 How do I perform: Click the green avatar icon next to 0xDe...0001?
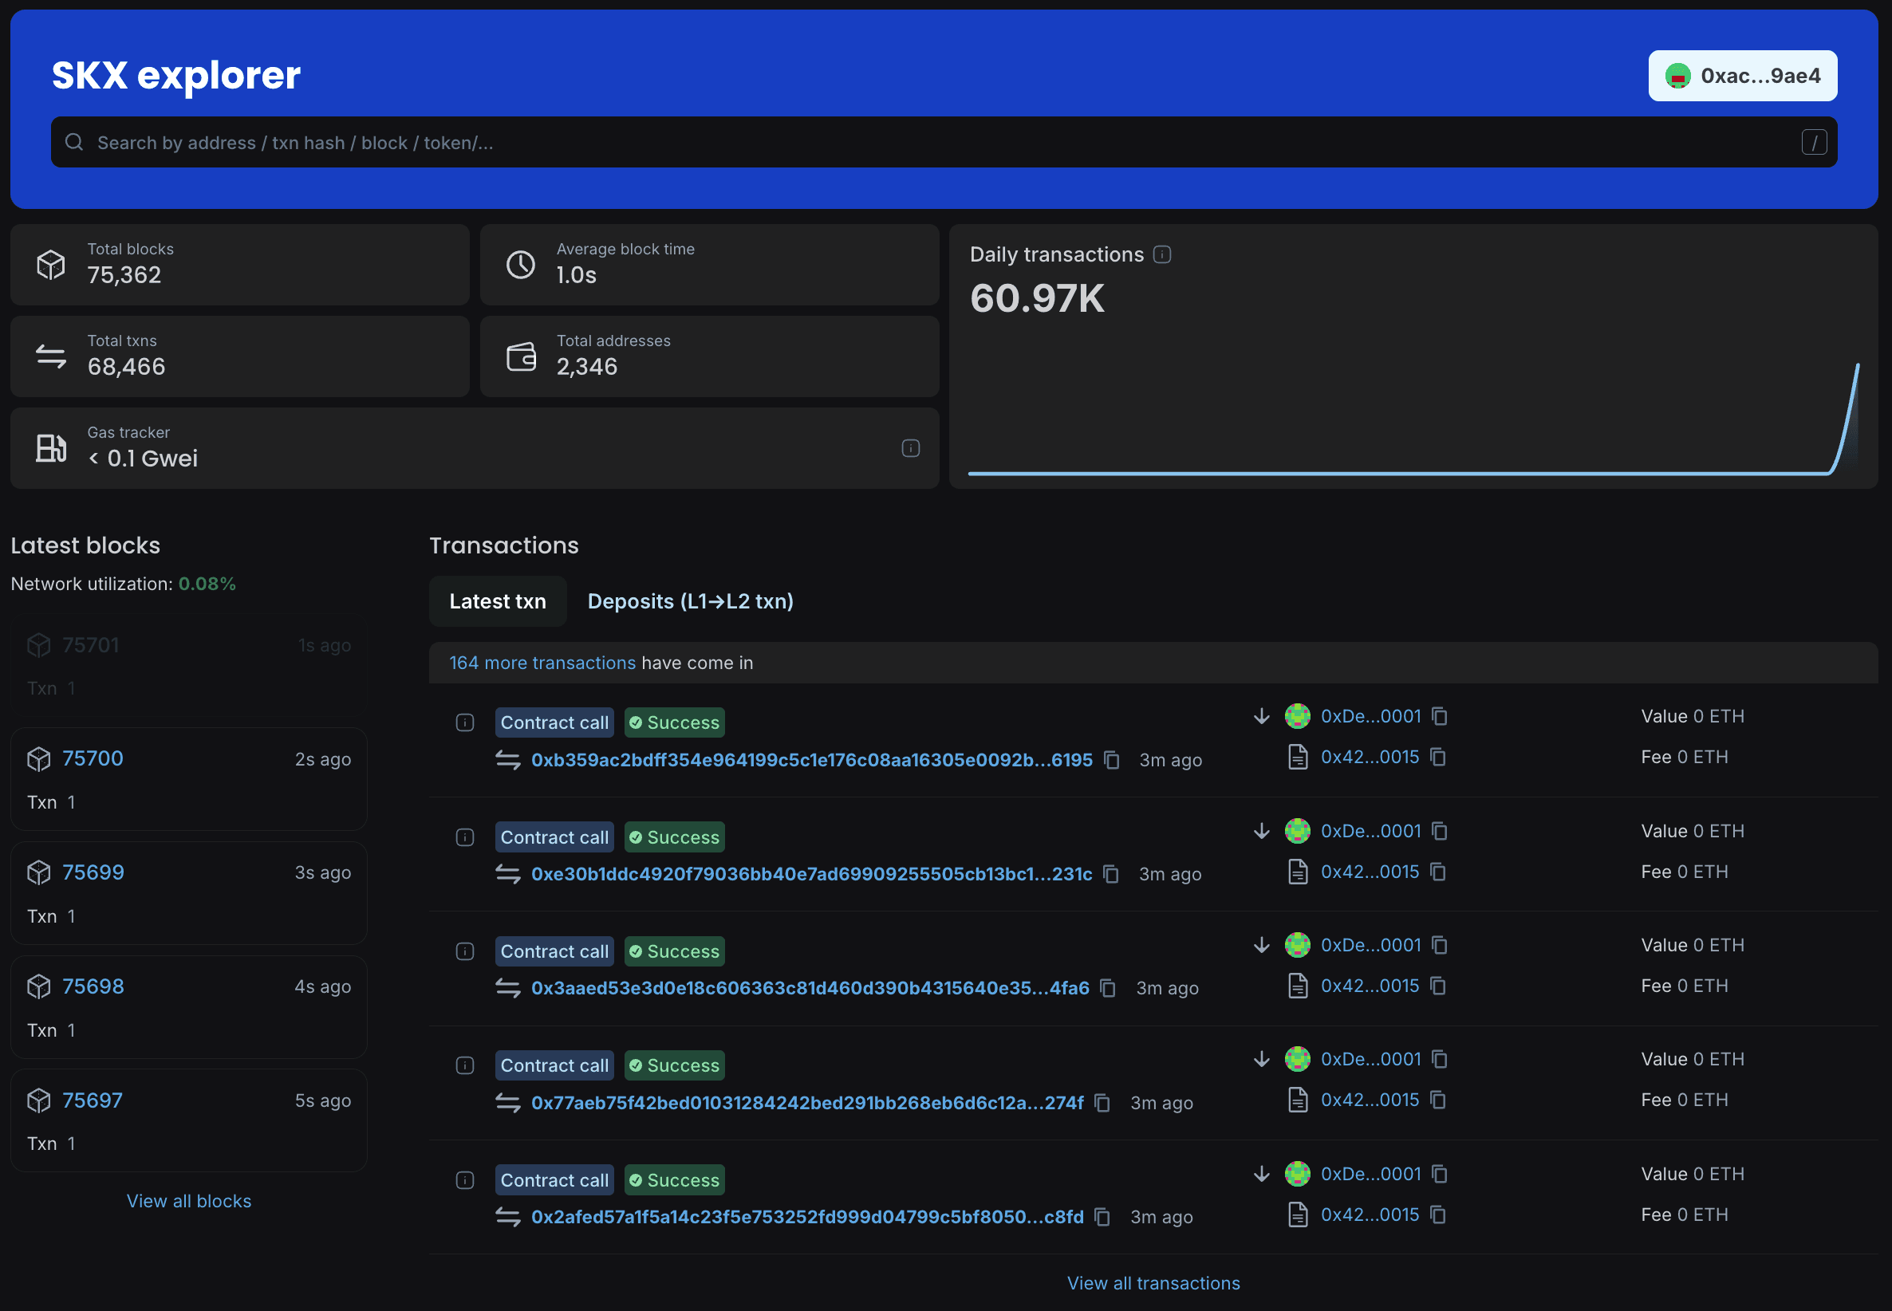click(1297, 715)
